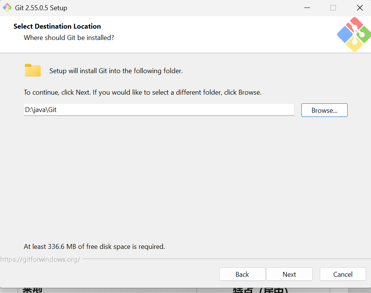371x293 pixels.
Task: Click the background column header below the Next button
Action: click(260, 290)
